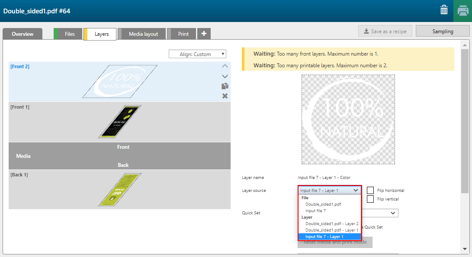Go to the Files tab
This screenshot has width=472, height=257.
click(x=69, y=34)
